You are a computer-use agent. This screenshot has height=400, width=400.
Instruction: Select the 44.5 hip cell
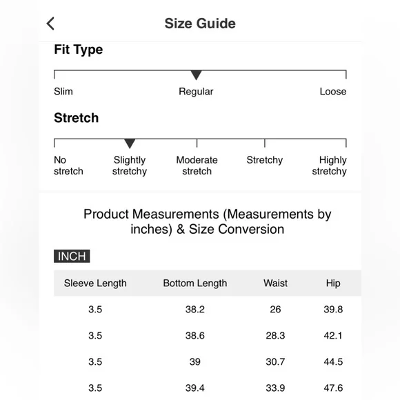[x=333, y=362]
